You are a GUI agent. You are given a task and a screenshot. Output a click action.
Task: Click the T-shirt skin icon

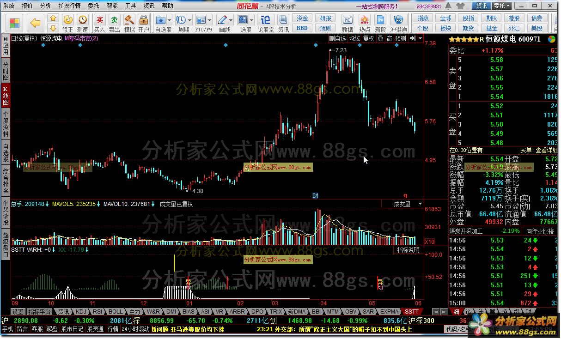click(x=460, y=6)
